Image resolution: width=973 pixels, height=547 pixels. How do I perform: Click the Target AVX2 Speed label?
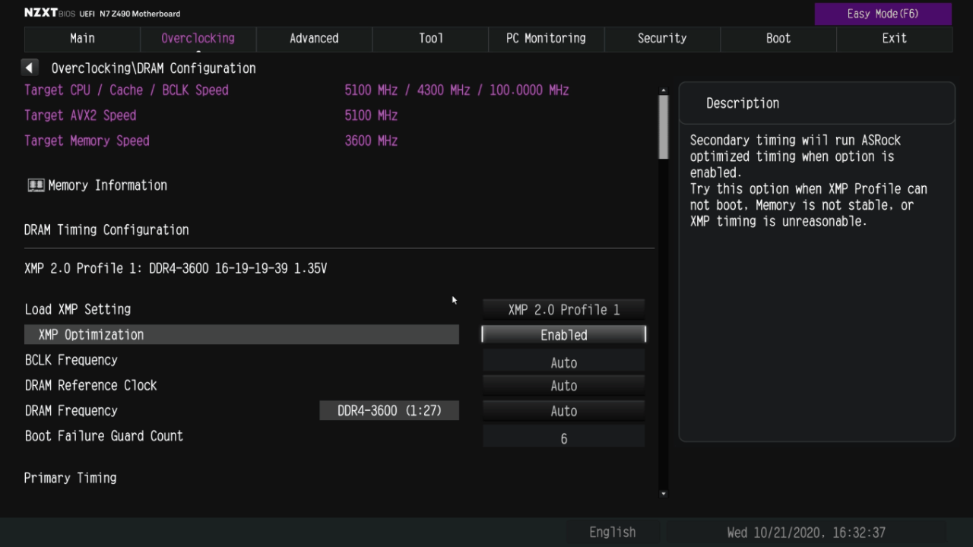(x=80, y=115)
